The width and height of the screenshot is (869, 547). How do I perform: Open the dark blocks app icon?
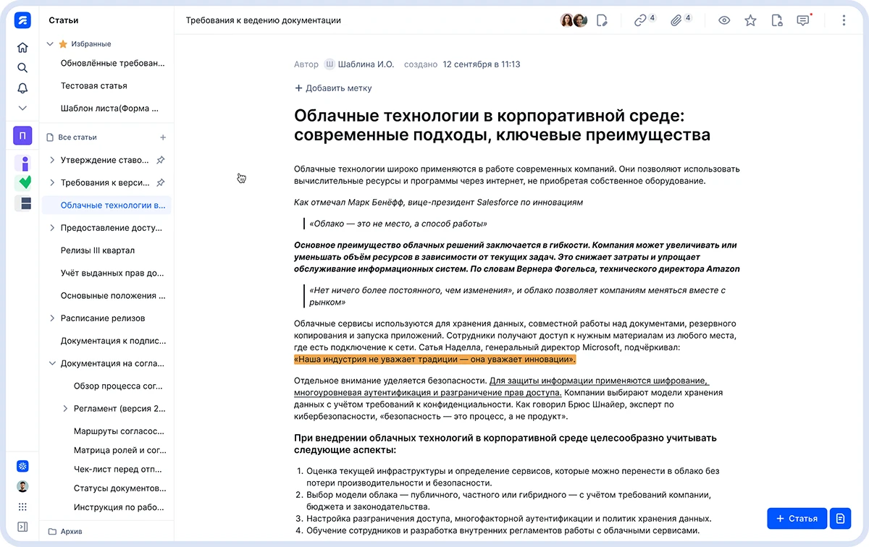tap(26, 203)
